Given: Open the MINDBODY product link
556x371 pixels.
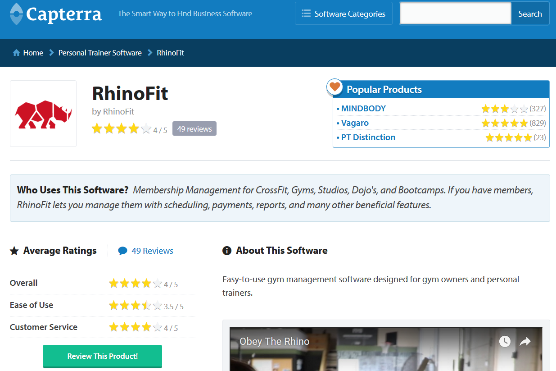Looking at the screenshot, I should coord(363,108).
